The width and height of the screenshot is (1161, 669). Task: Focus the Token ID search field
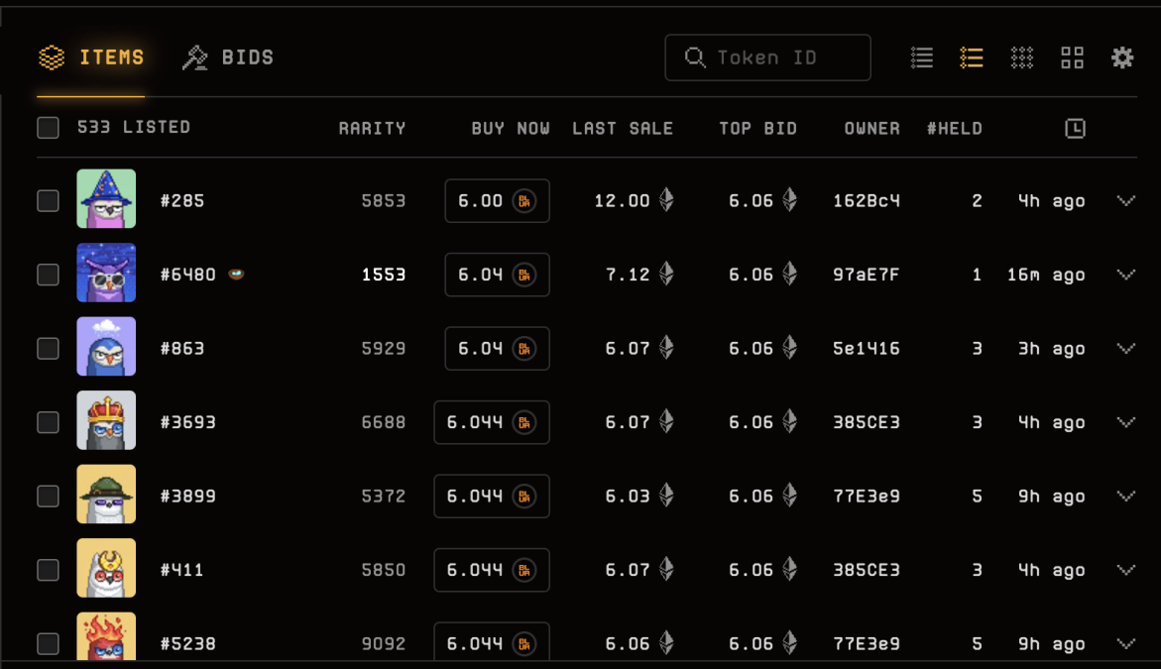tap(767, 57)
